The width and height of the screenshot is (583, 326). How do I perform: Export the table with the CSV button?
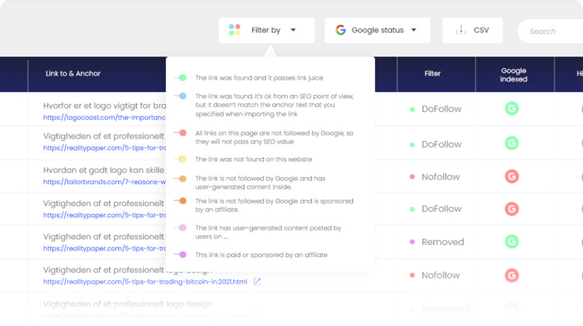coord(472,30)
